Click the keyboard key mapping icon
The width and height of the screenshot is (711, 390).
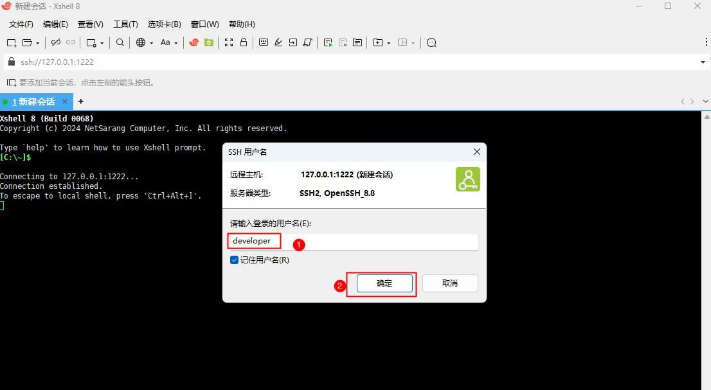[x=263, y=42]
